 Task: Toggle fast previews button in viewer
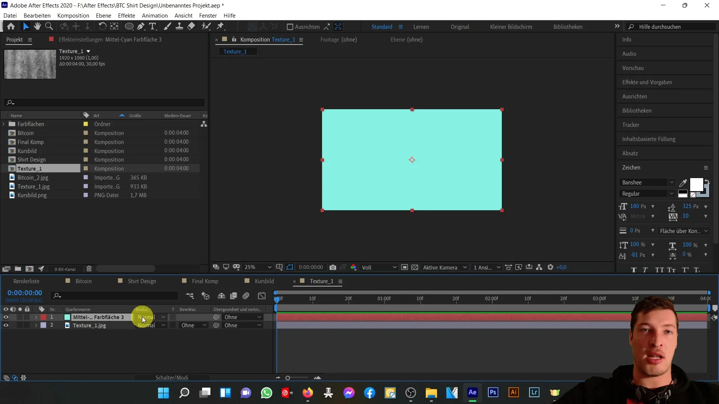pyautogui.click(x=519, y=267)
